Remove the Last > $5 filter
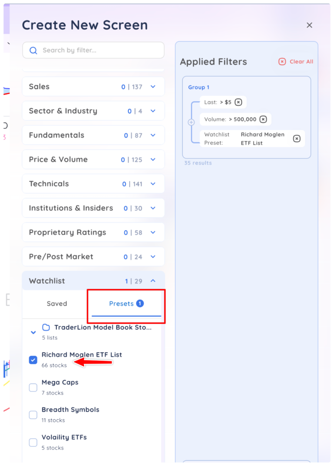This screenshot has width=334, height=466. [238, 102]
